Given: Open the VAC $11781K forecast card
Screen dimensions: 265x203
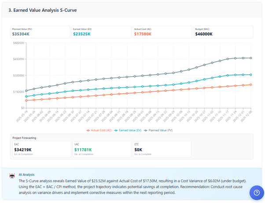Looking at the screenshot, I should point(101,149).
